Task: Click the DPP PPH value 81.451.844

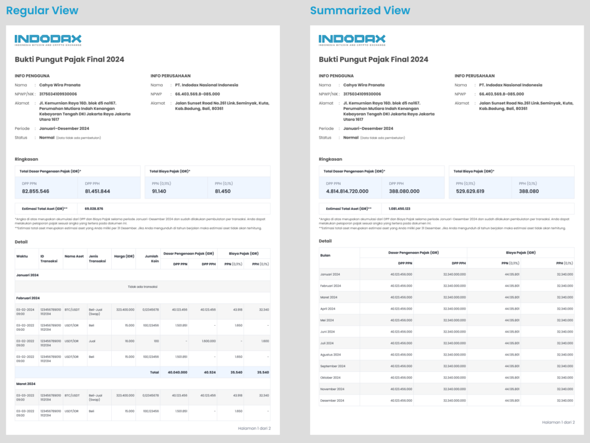Action: (97, 191)
